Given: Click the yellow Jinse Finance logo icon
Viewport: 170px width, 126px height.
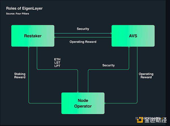Looking at the screenshot, I should coord(140,120).
